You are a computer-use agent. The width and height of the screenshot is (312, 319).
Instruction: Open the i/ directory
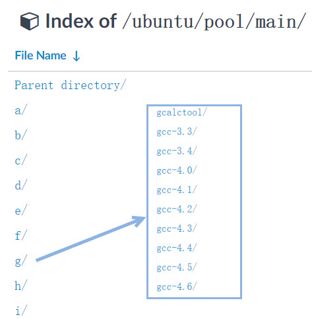(x=21, y=310)
